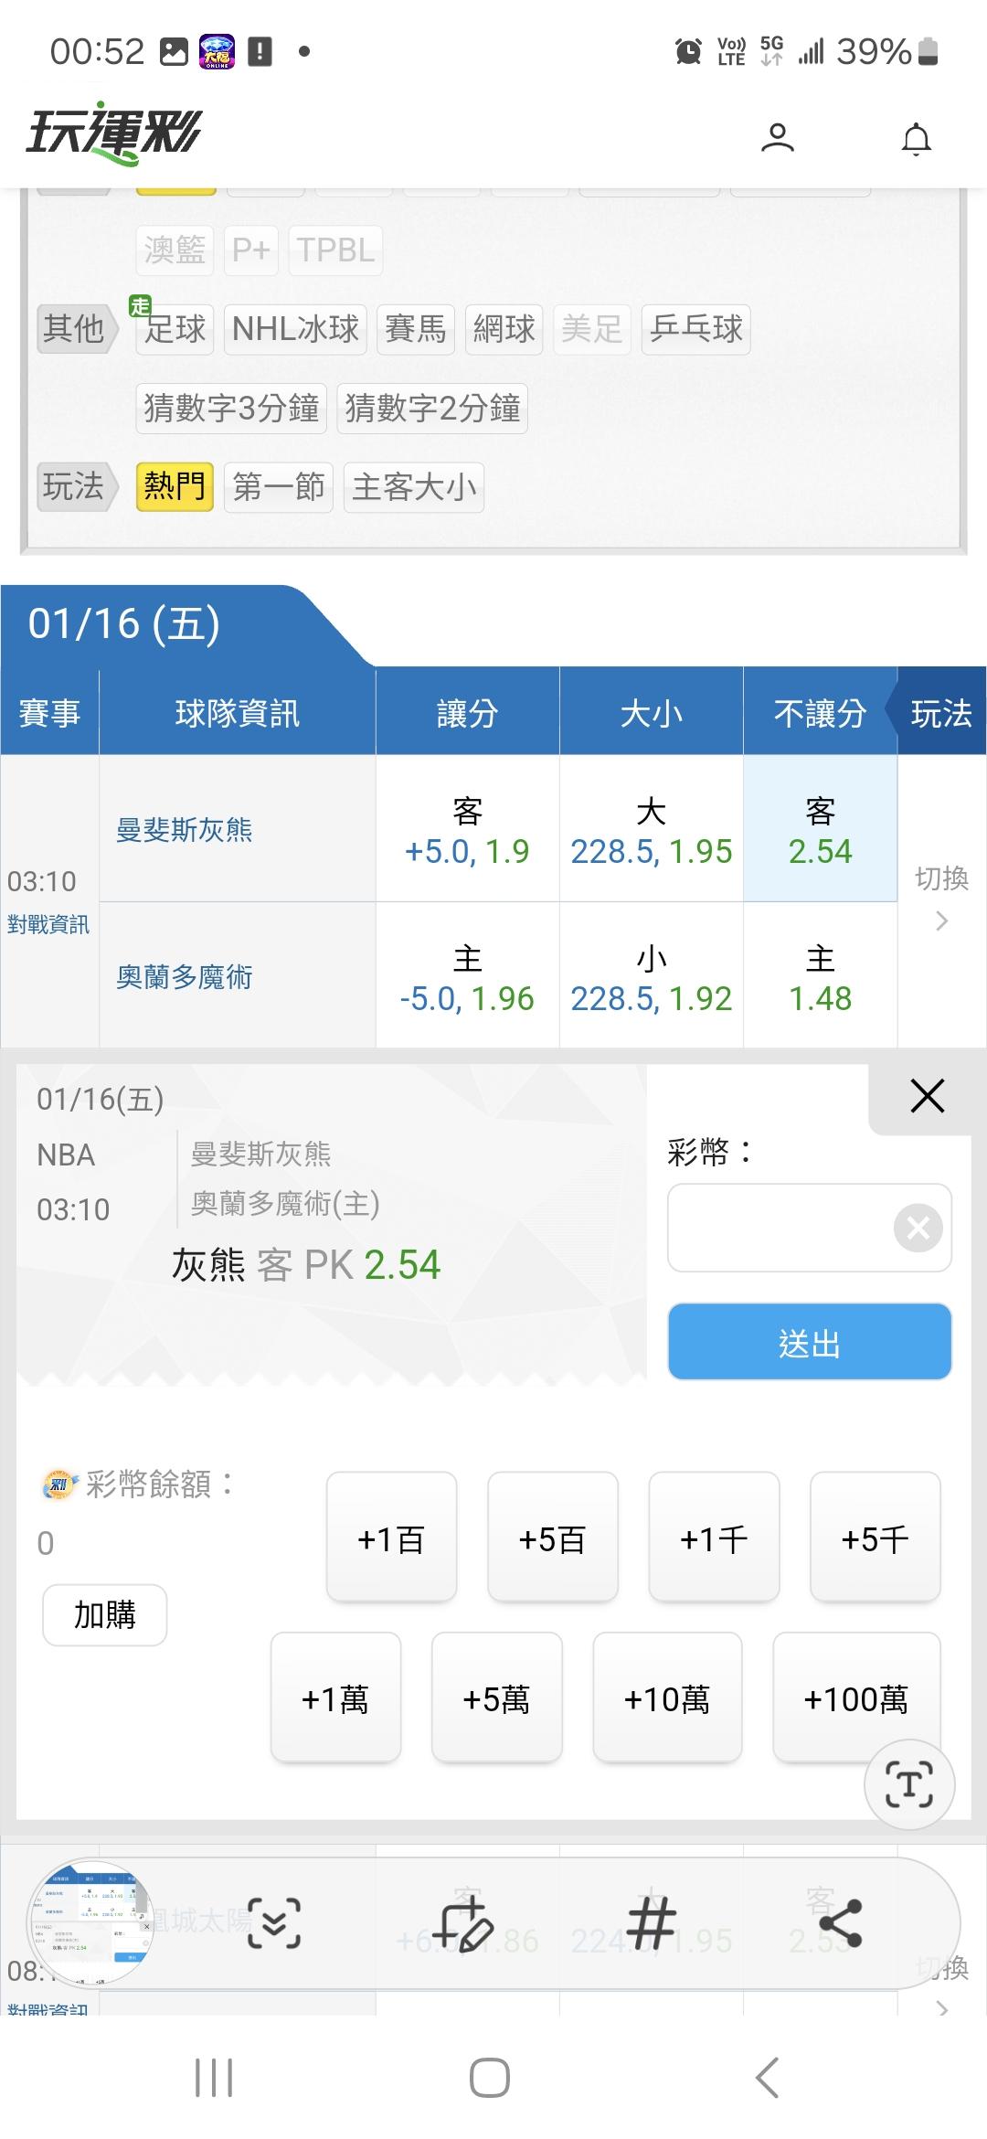Tap the text extraction (T) floating icon
Image resolution: width=987 pixels, height=2139 pixels.
[x=909, y=1783]
